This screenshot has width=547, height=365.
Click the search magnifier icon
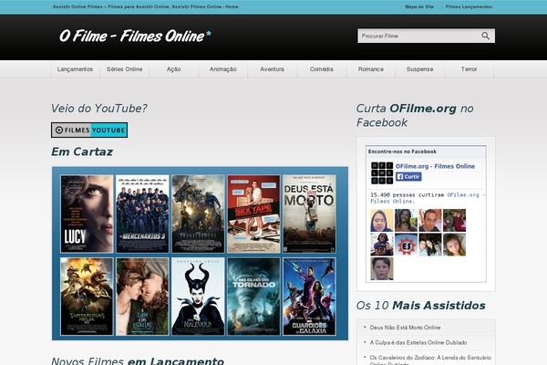[x=485, y=36]
